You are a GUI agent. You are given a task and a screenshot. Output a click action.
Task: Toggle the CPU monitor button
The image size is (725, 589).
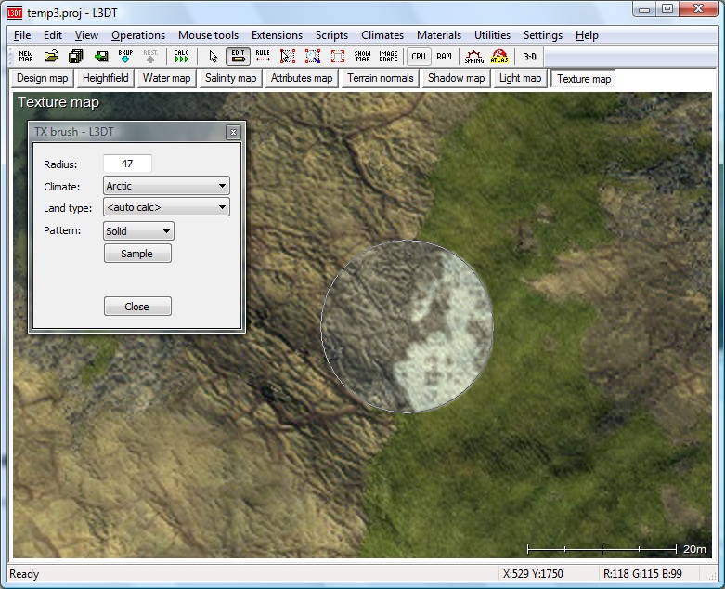point(420,57)
